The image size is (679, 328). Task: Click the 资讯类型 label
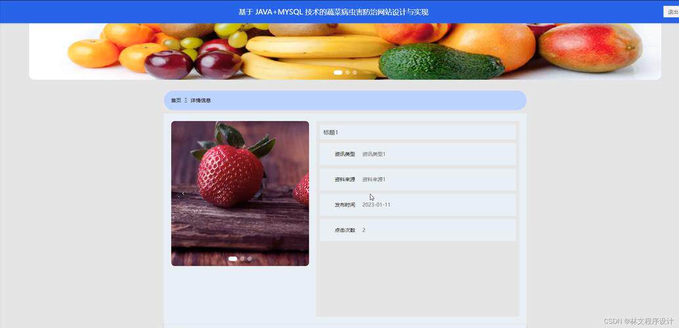(345, 154)
